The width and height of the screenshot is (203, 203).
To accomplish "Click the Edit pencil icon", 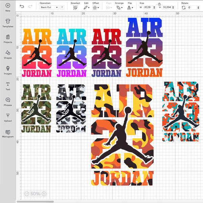I will (85, 8).
